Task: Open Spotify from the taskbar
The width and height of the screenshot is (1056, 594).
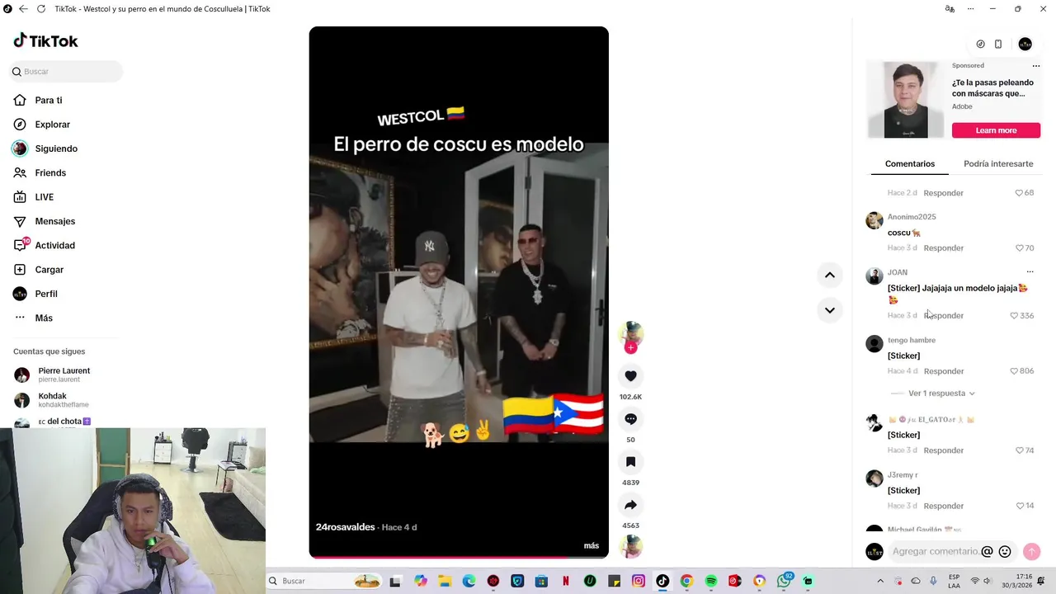Action: 711,581
